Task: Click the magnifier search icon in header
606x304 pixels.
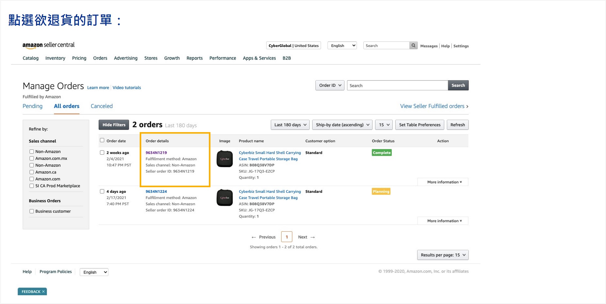Action: [x=413, y=45]
